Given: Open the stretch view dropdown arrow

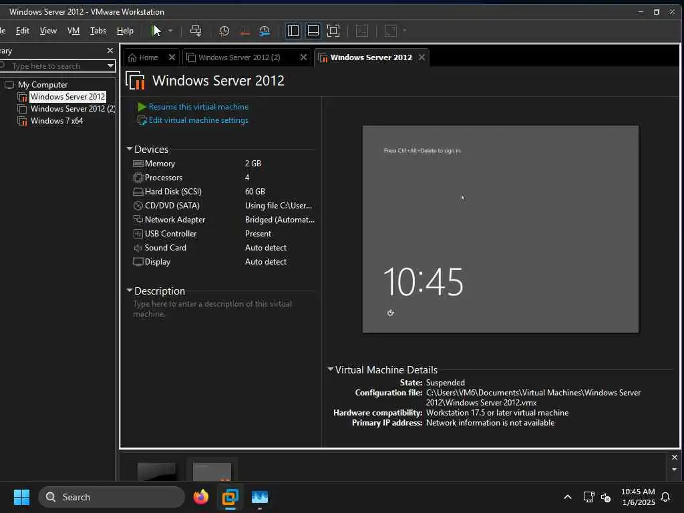Looking at the screenshot, I should pyautogui.click(x=404, y=31).
